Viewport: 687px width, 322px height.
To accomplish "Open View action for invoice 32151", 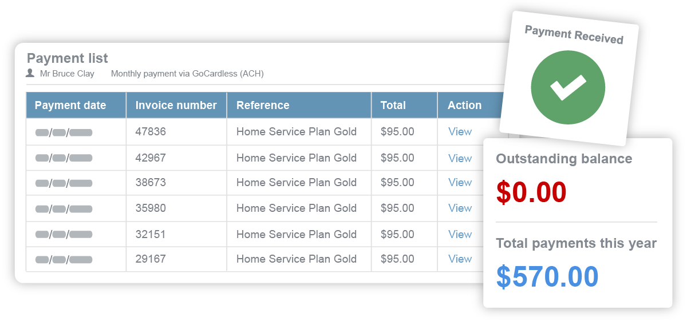I will (x=460, y=234).
